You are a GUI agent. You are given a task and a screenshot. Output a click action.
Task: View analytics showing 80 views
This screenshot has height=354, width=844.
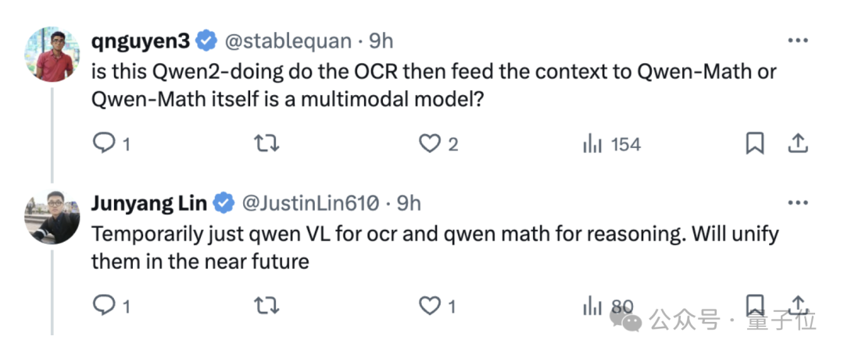[608, 306]
